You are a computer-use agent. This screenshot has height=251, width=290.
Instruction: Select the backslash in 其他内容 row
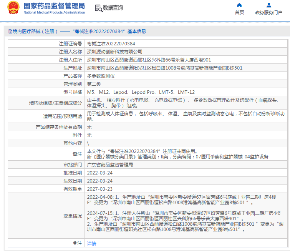click(88, 143)
